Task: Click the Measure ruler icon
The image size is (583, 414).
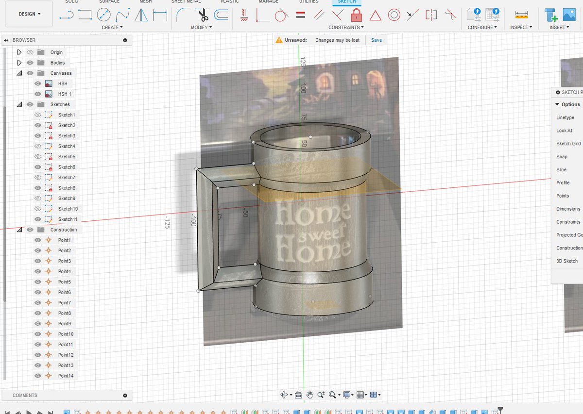Action: click(x=521, y=15)
